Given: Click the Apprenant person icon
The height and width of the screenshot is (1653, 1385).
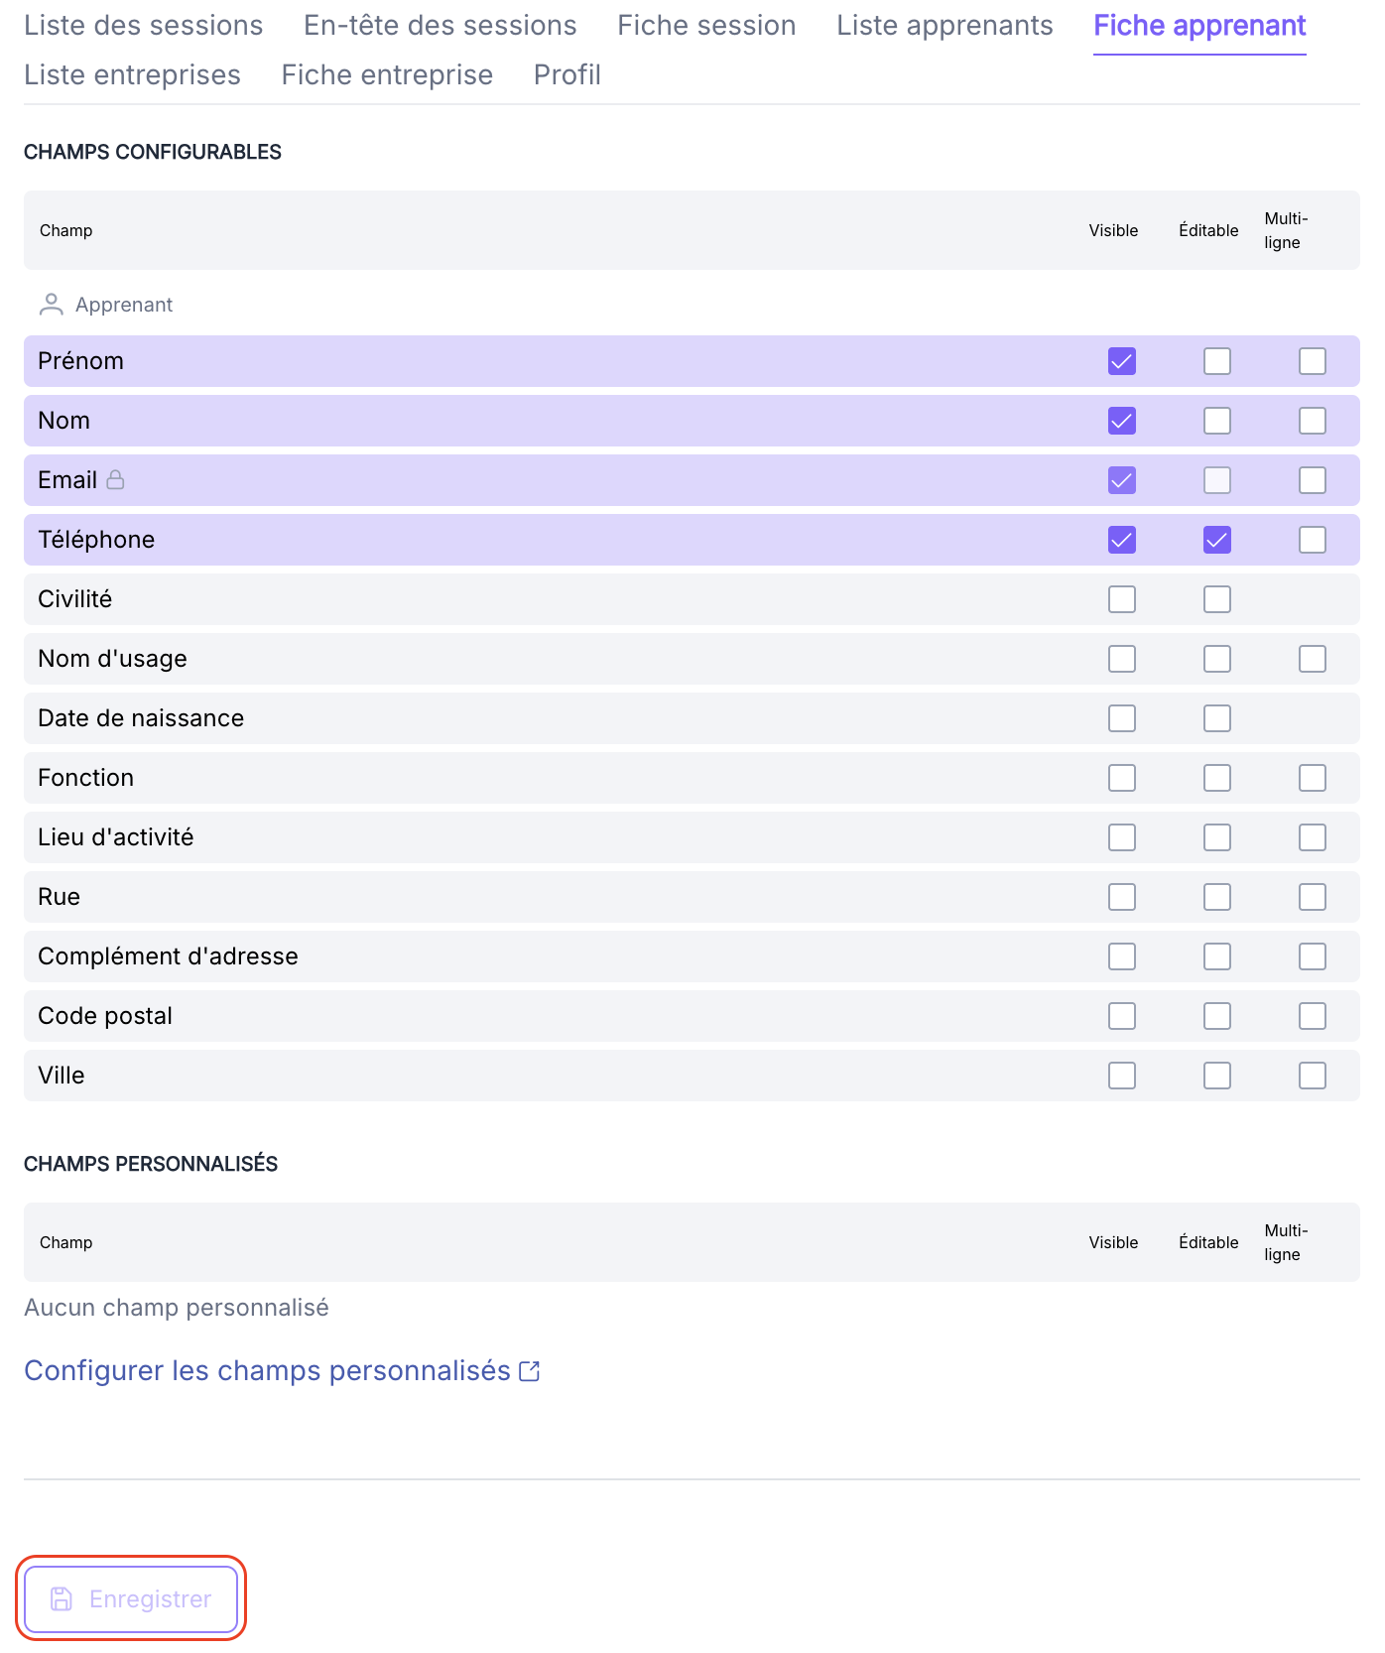Looking at the screenshot, I should tap(51, 305).
